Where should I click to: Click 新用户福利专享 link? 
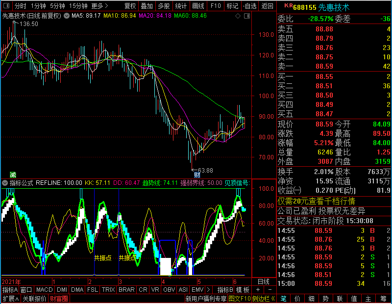point(206,299)
